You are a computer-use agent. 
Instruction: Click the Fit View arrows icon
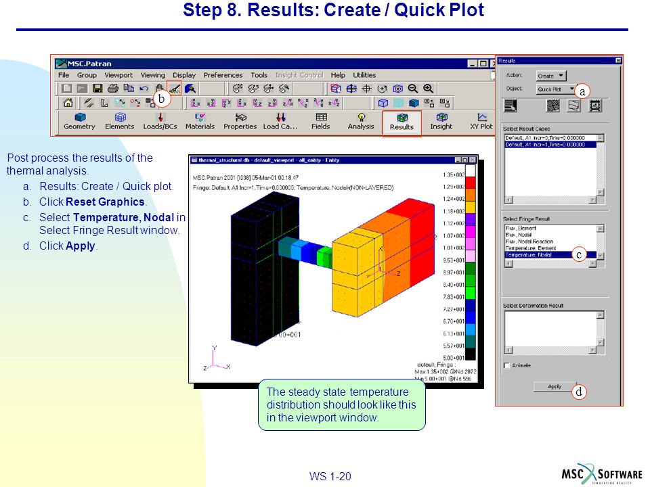(x=351, y=88)
